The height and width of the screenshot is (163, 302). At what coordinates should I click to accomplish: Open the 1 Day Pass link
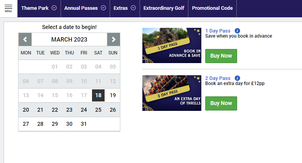[218, 31]
